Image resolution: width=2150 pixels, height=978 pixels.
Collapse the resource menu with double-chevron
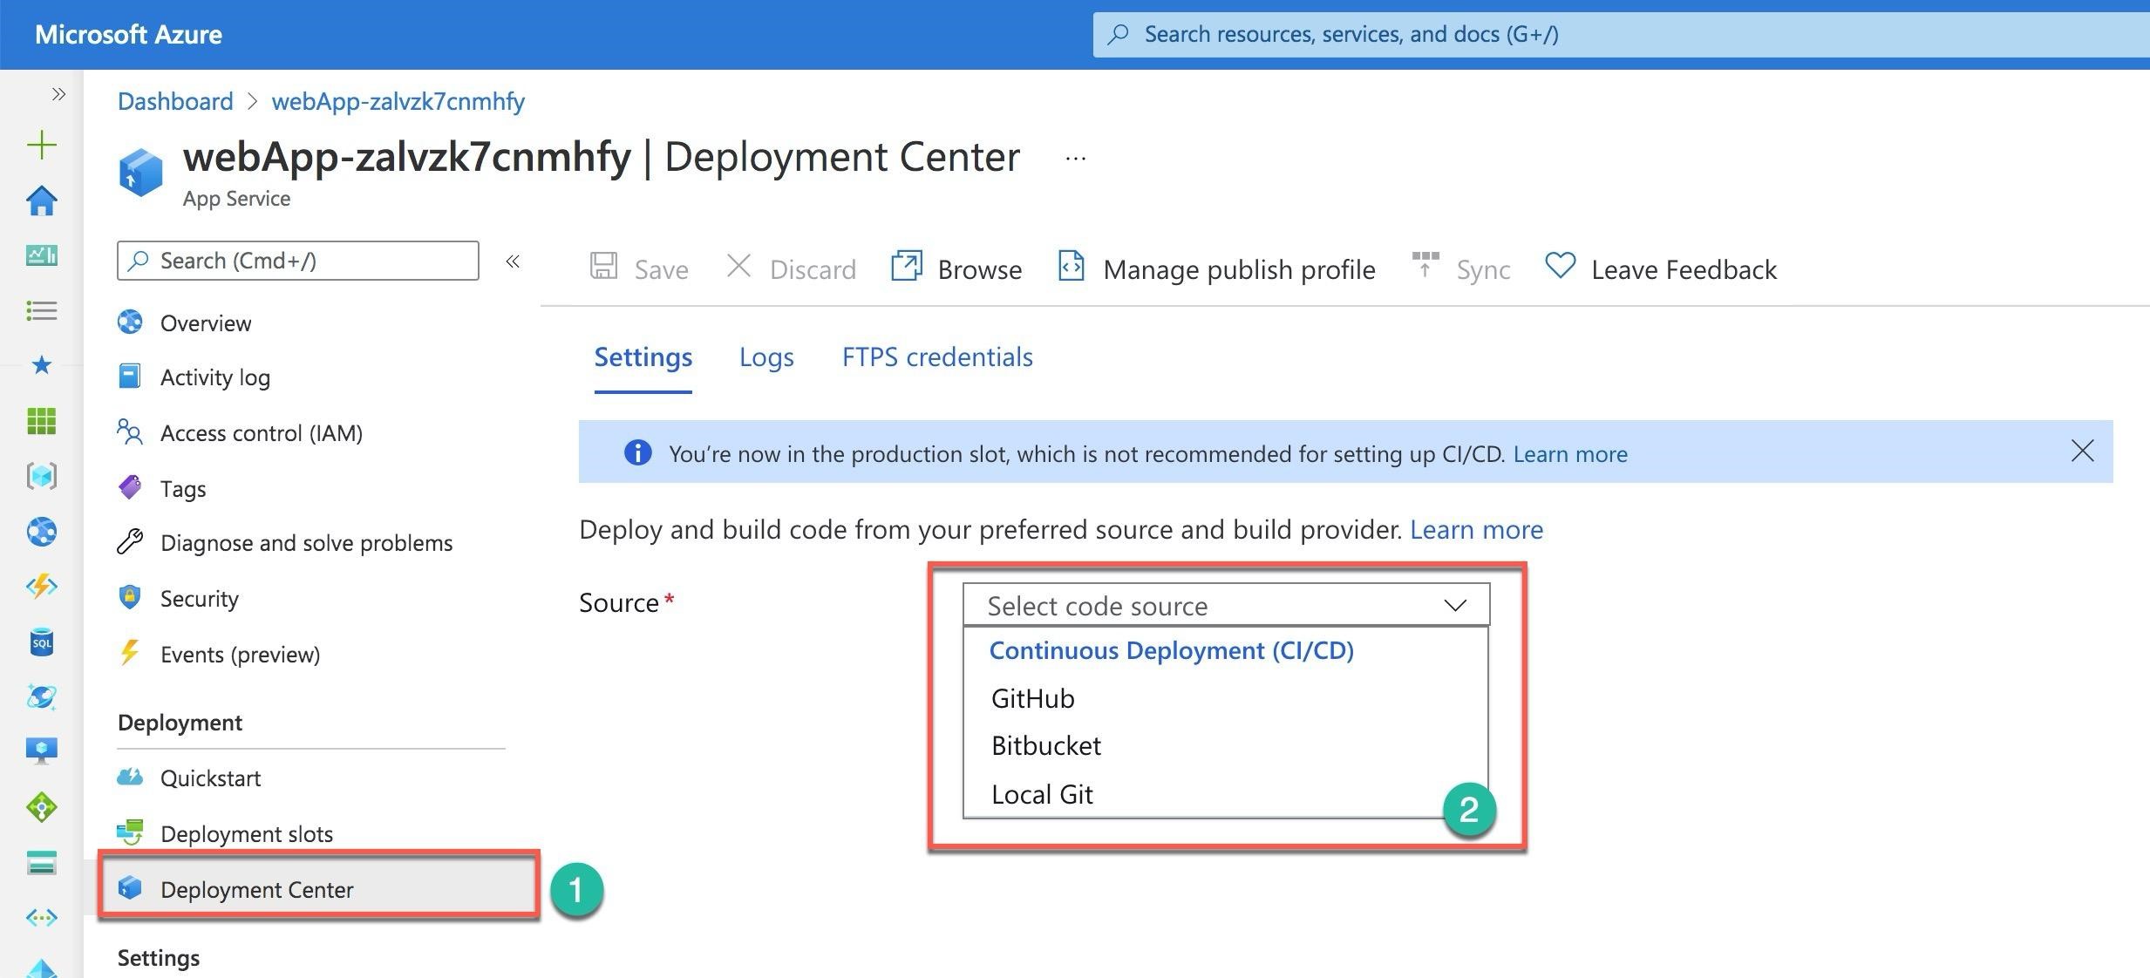[x=513, y=261]
